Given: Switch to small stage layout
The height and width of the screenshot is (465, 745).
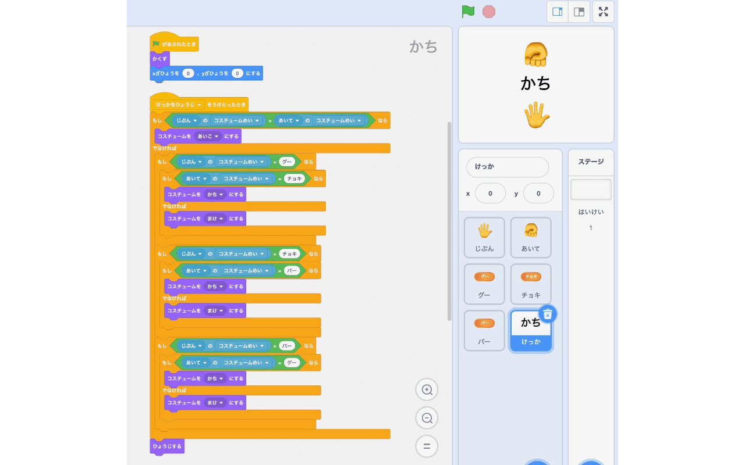Looking at the screenshot, I should pos(558,12).
